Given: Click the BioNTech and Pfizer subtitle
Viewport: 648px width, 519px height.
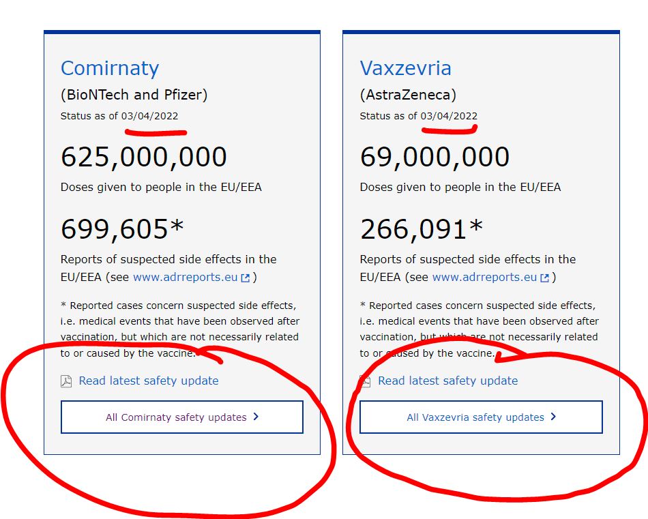Looking at the screenshot, I should [x=134, y=95].
